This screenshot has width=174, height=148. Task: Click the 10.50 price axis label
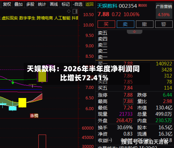88,15
